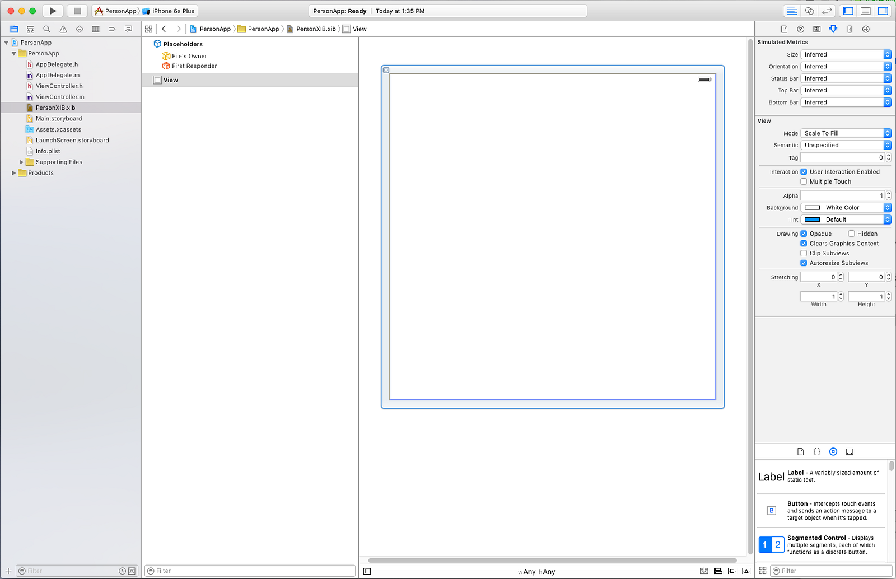Open the Breakpoint navigator
Screen dimensions: 896x579
(x=112, y=29)
